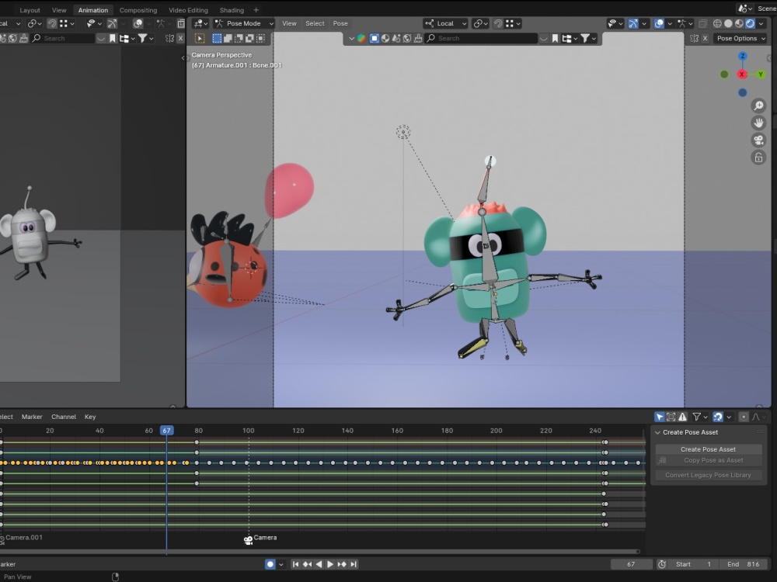The image size is (777, 582).
Task: Open the Local transform orientation dropdown
Action: 445,23
